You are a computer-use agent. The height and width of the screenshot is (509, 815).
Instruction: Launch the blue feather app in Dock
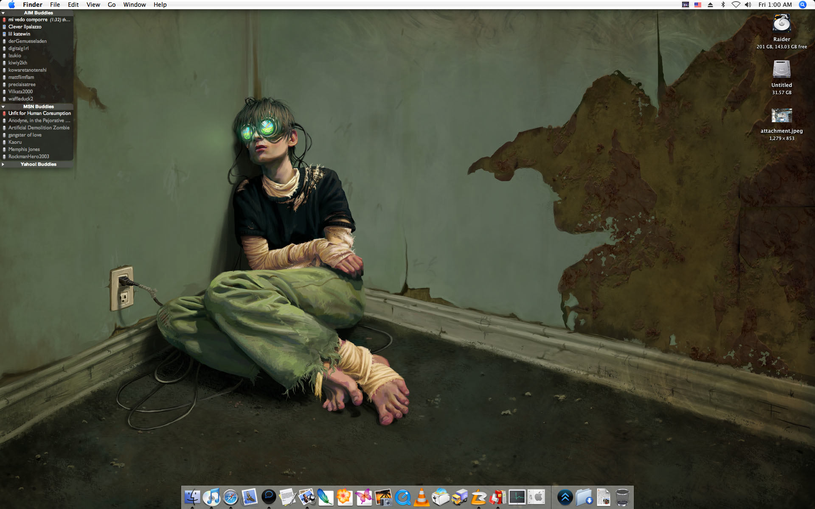tap(326, 497)
